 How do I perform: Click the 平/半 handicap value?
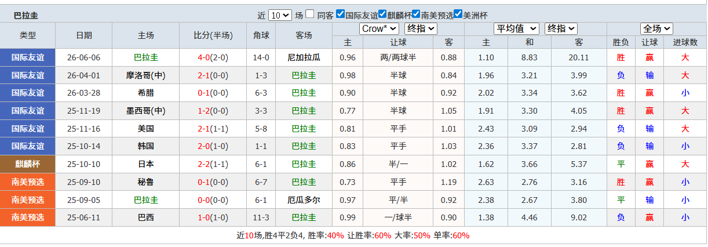[399, 200]
